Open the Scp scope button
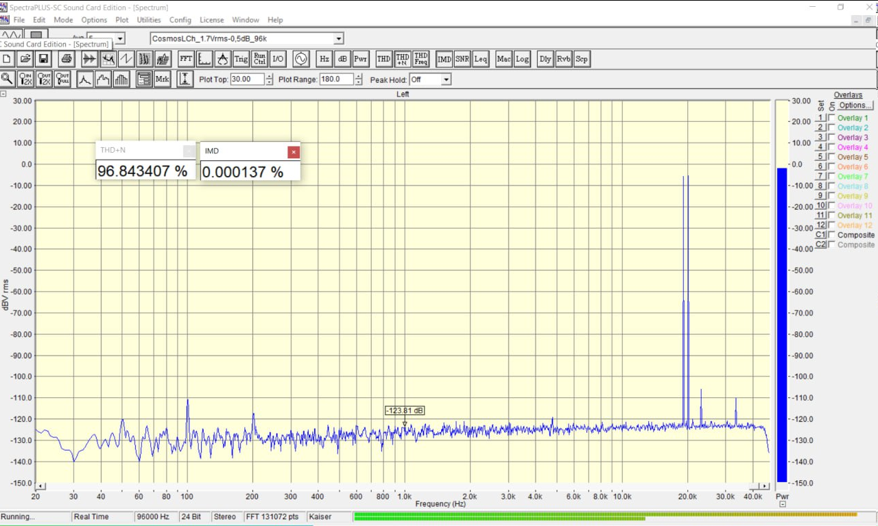878x526 pixels. point(582,59)
